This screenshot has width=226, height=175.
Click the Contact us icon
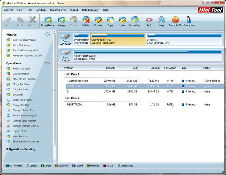189,22
